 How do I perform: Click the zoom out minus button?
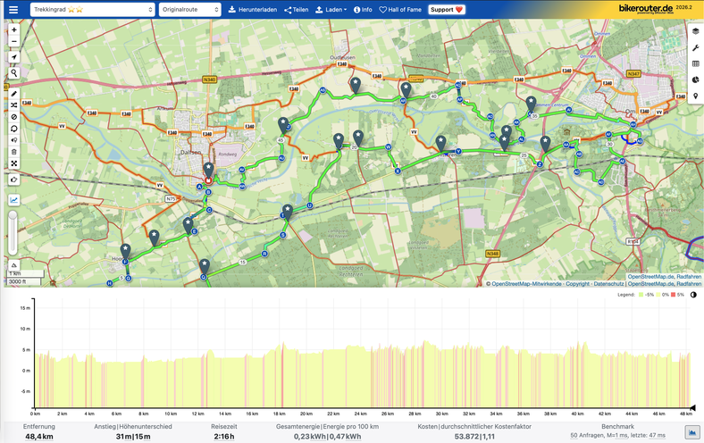point(13,42)
